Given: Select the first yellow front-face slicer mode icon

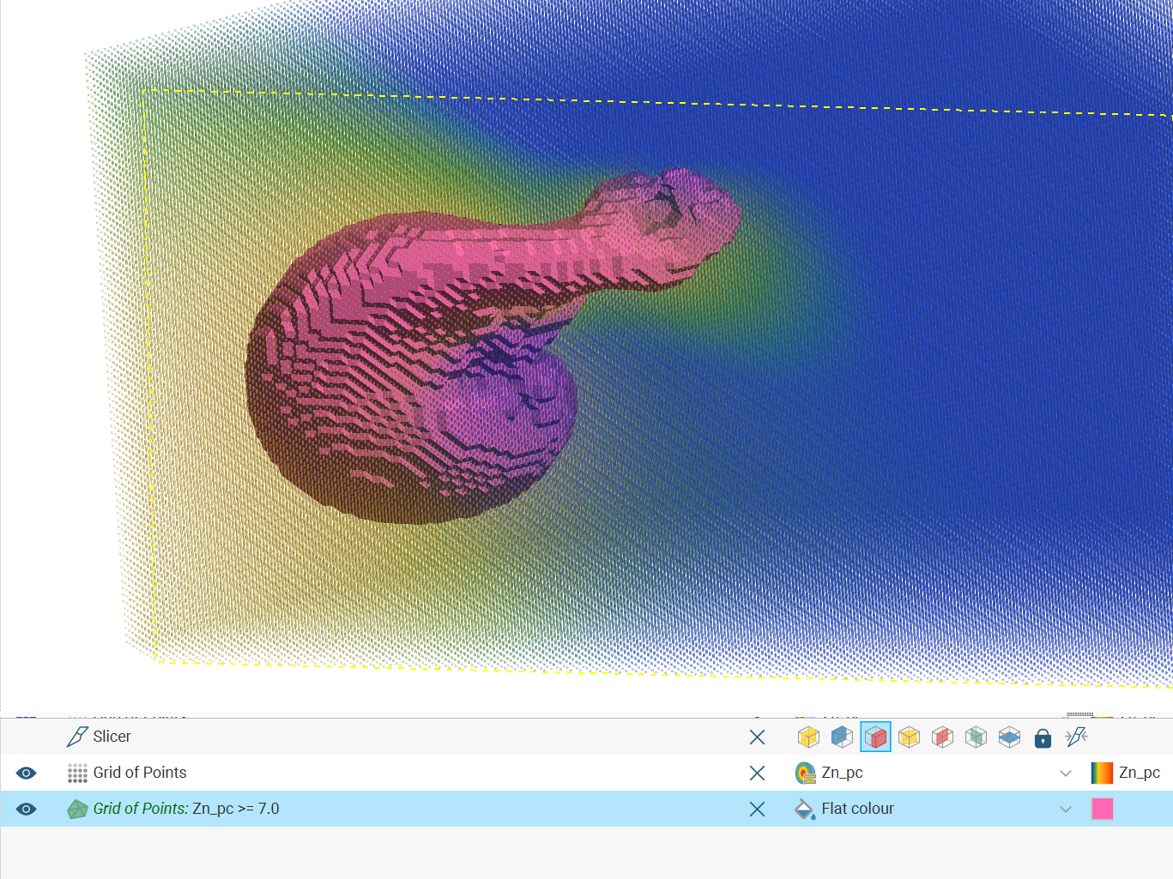Looking at the screenshot, I should pyautogui.click(x=808, y=738).
